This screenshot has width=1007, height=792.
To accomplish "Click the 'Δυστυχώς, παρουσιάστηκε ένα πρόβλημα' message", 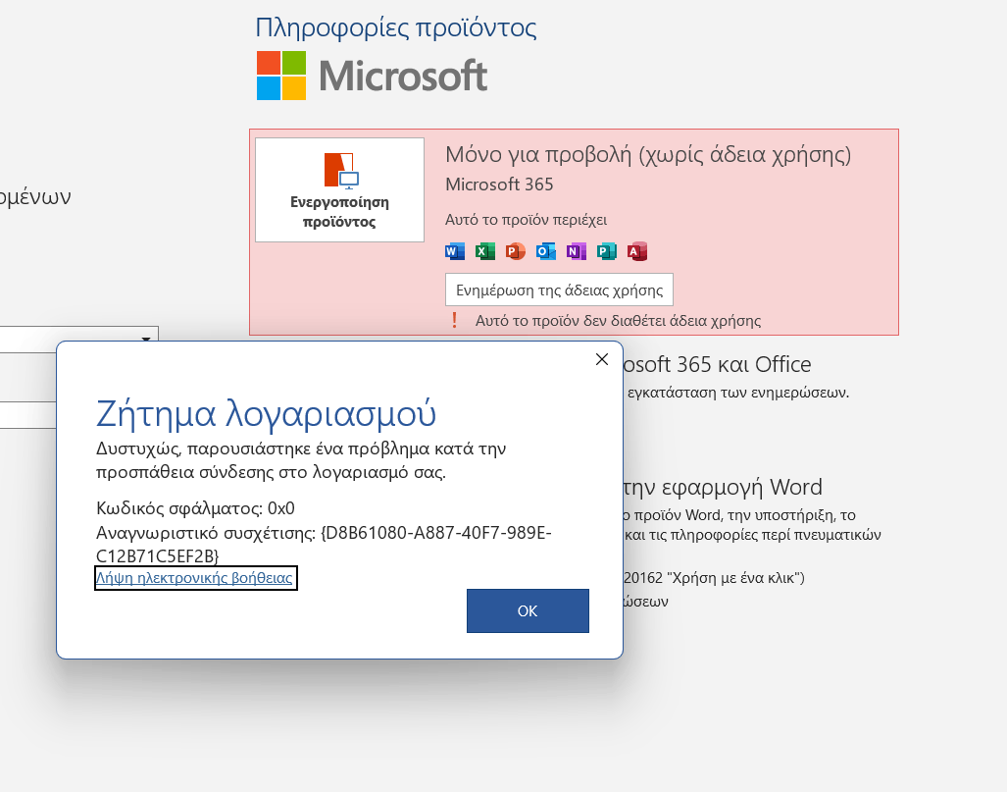I will click(x=301, y=460).
